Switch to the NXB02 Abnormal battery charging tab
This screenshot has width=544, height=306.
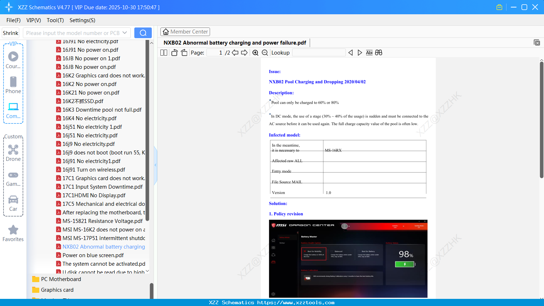coord(235,43)
